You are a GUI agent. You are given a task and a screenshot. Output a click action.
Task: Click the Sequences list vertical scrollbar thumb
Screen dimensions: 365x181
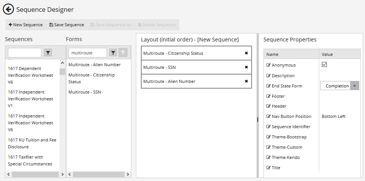pyautogui.click(x=62, y=72)
